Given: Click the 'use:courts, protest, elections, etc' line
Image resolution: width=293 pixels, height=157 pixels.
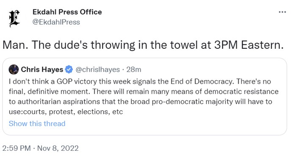Looking at the screenshot, I should [x=66, y=112].
